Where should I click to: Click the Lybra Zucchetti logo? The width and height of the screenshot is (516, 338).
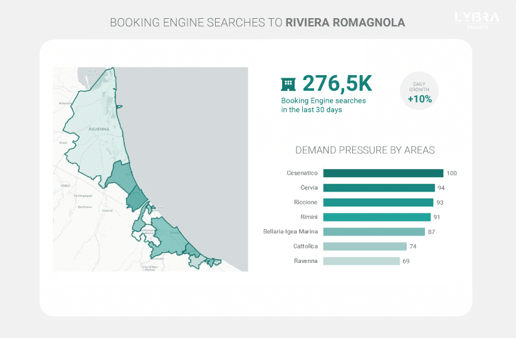[x=477, y=20]
